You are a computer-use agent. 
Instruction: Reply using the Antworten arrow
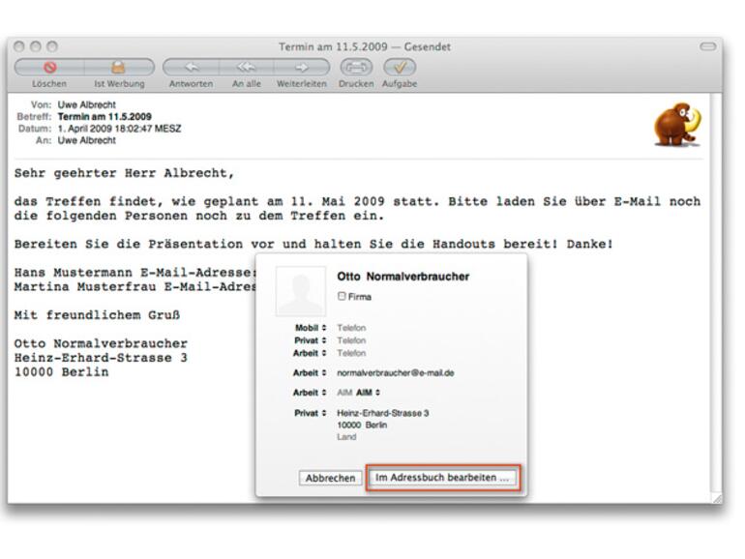tap(192, 67)
